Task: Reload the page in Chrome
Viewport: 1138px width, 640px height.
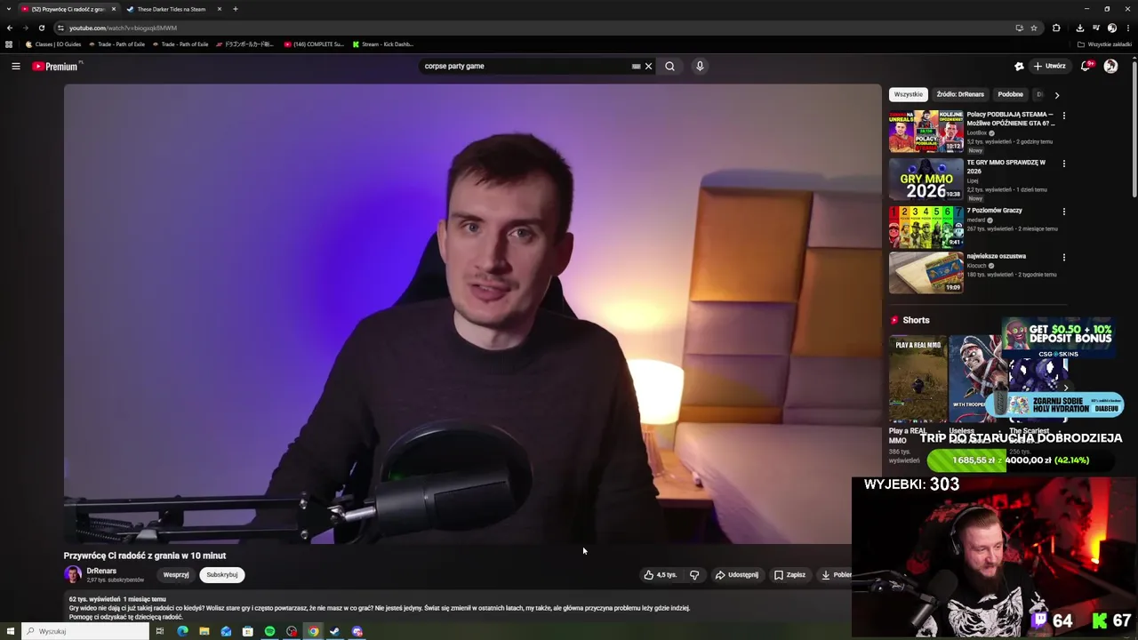Action: pos(41,28)
